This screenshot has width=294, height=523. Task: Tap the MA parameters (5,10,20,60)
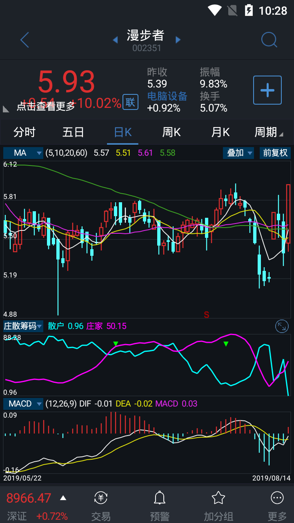tap(67, 153)
